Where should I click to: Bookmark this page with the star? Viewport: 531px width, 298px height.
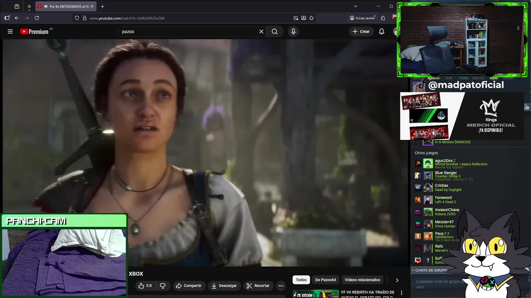[312, 18]
